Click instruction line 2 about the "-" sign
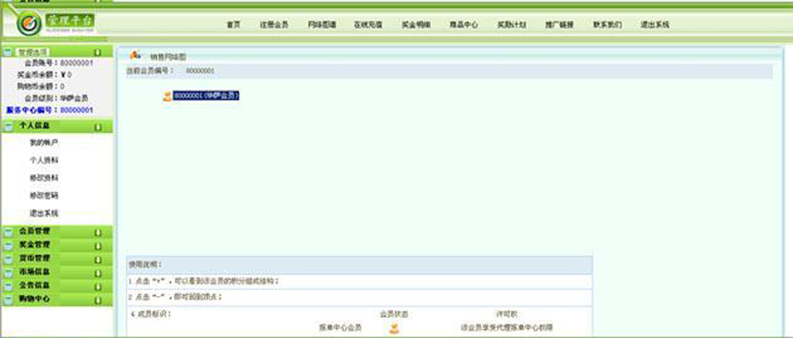Screen dimensions: 793x338 pos(175,297)
